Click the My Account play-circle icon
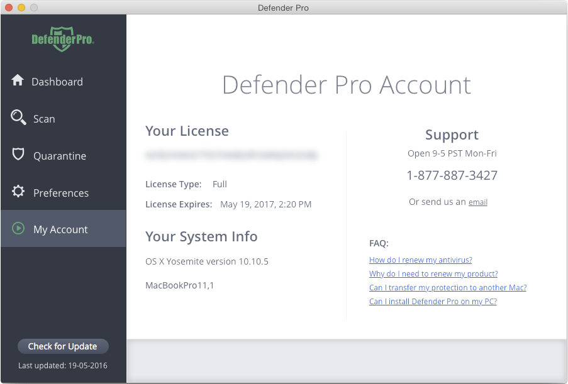Viewport: 568px width, 384px height. tap(18, 228)
